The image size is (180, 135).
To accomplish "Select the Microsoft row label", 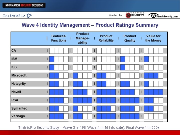I will tap(19, 75).
